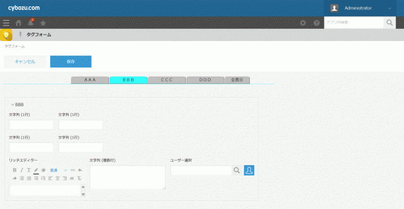Image resolution: width=404 pixels, height=209 pixels.
Task: Click the アプリ内検索 search box
Action: (x=354, y=23)
